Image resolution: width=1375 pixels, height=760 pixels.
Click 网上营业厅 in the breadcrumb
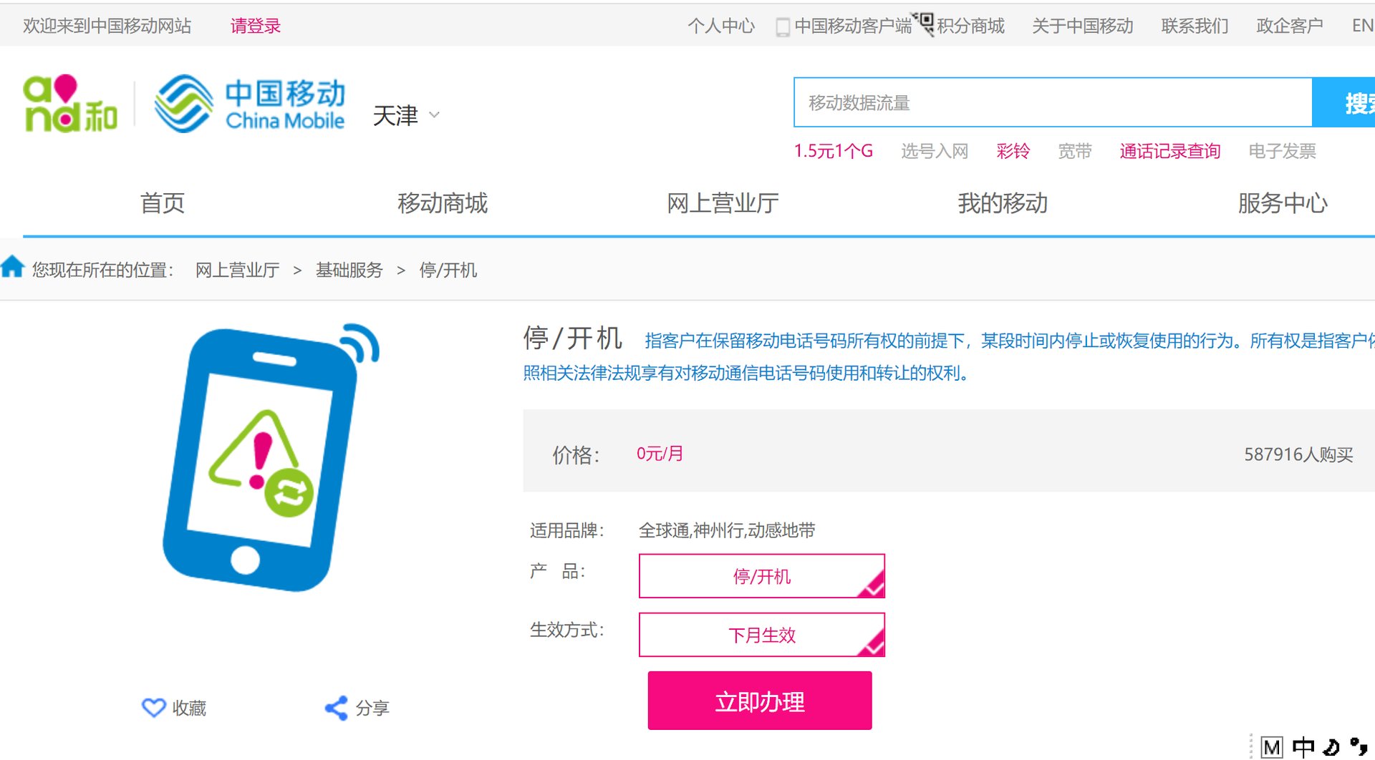pyautogui.click(x=237, y=270)
